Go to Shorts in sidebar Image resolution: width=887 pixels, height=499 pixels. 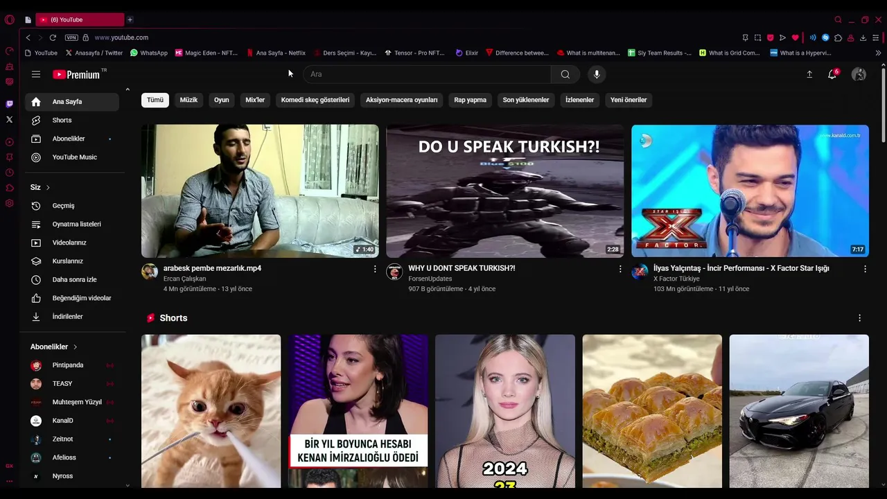72,120
